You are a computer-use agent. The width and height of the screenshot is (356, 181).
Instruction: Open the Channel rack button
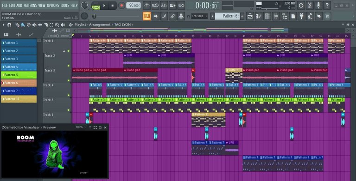click(267, 16)
